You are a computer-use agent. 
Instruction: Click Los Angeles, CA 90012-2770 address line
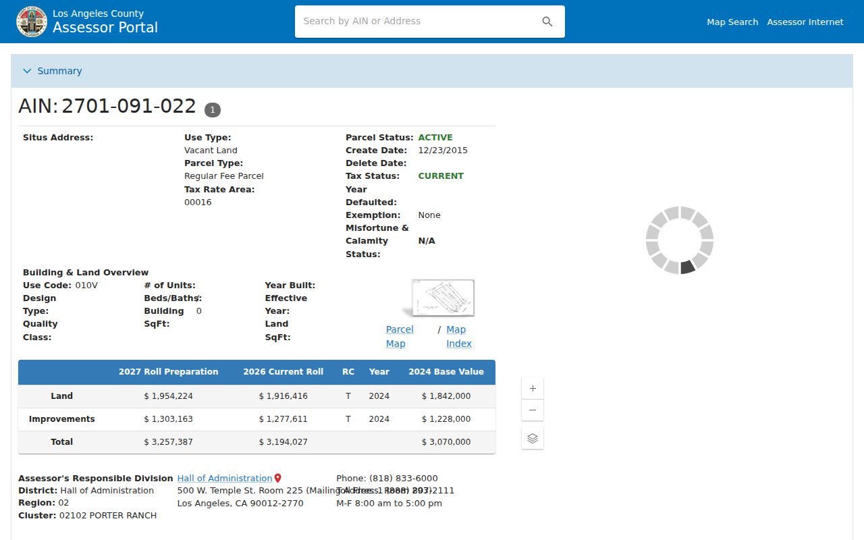240,504
